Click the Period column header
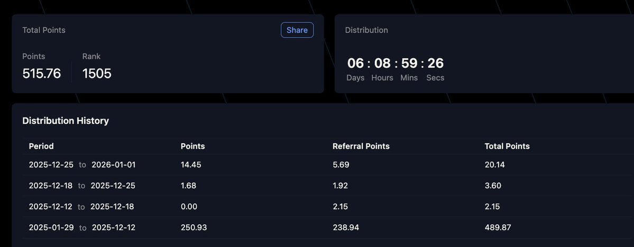Viewport: 634px width, 247px height. pos(41,146)
